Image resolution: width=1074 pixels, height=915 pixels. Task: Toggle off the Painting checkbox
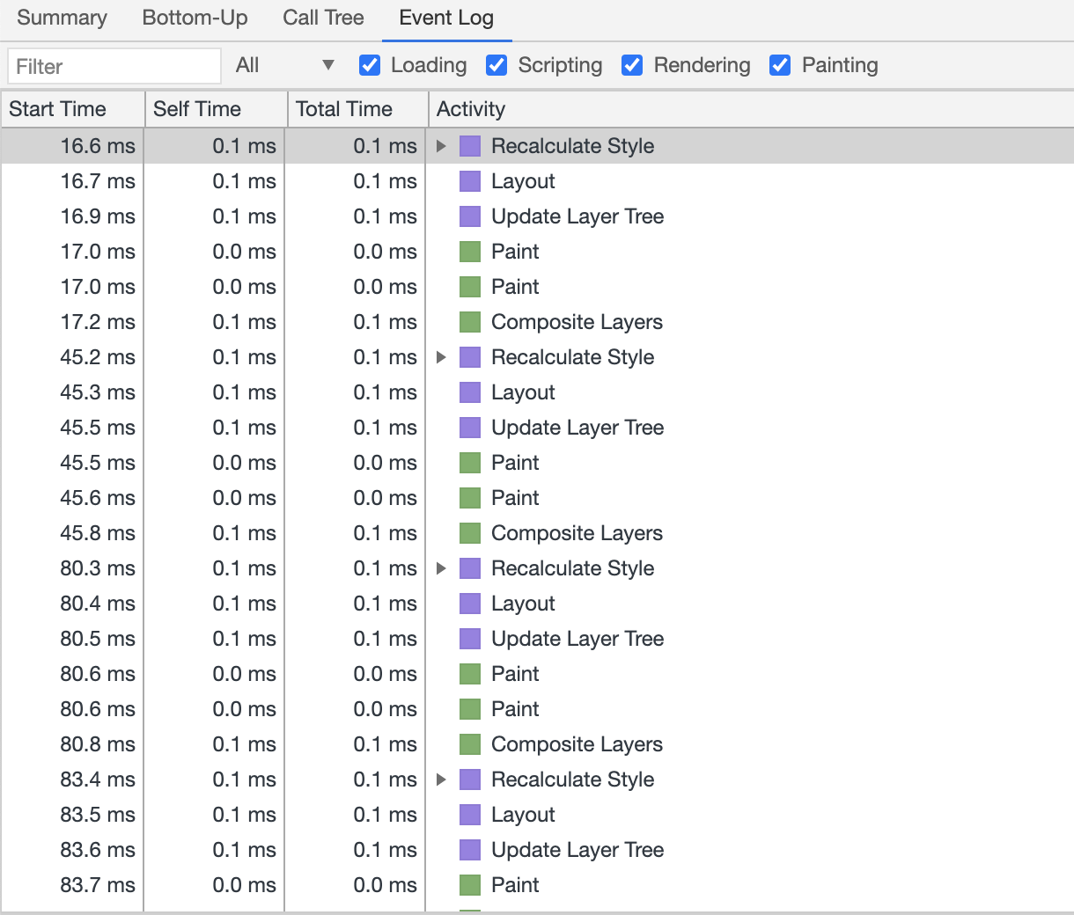pos(779,65)
